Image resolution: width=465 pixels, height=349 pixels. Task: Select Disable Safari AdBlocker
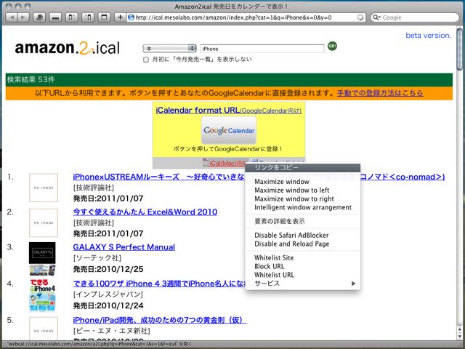coord(303,236)
